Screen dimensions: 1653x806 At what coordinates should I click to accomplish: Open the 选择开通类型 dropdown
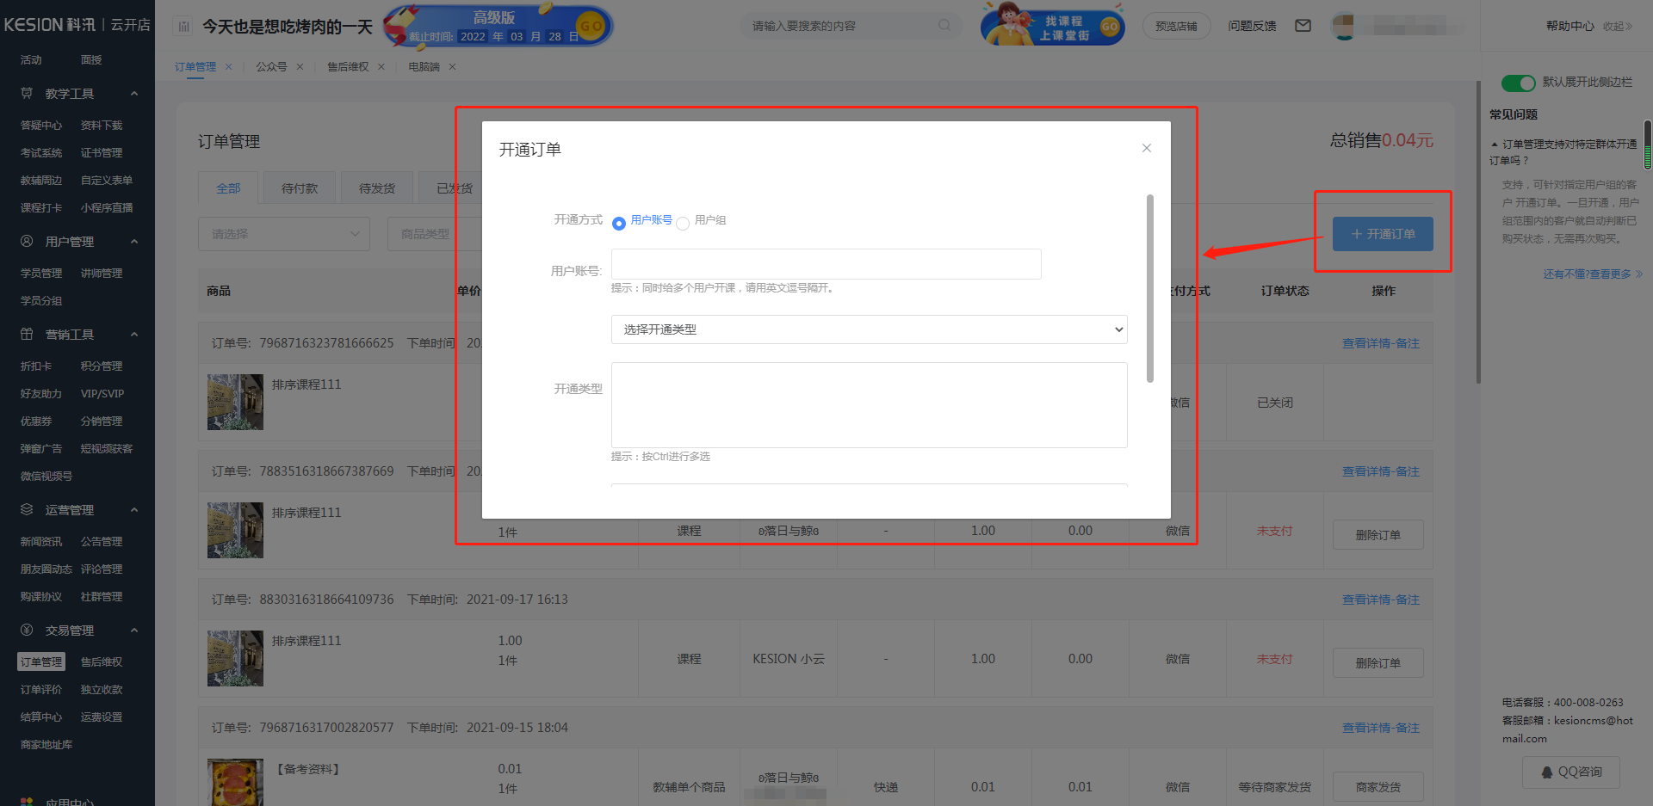click(869, 329)
